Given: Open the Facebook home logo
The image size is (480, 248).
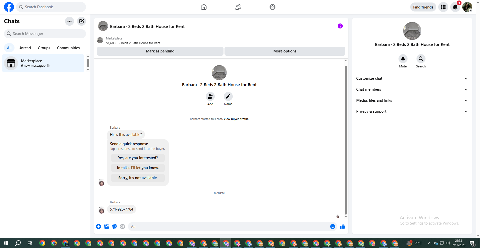Looking at the screenshot, I should click(9, 7).
